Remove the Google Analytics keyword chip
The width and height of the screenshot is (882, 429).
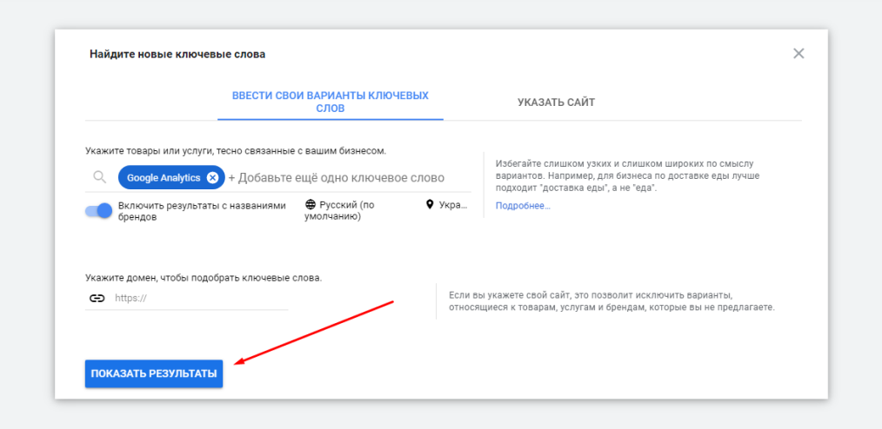pyautogui.click(x=212, y=177)
